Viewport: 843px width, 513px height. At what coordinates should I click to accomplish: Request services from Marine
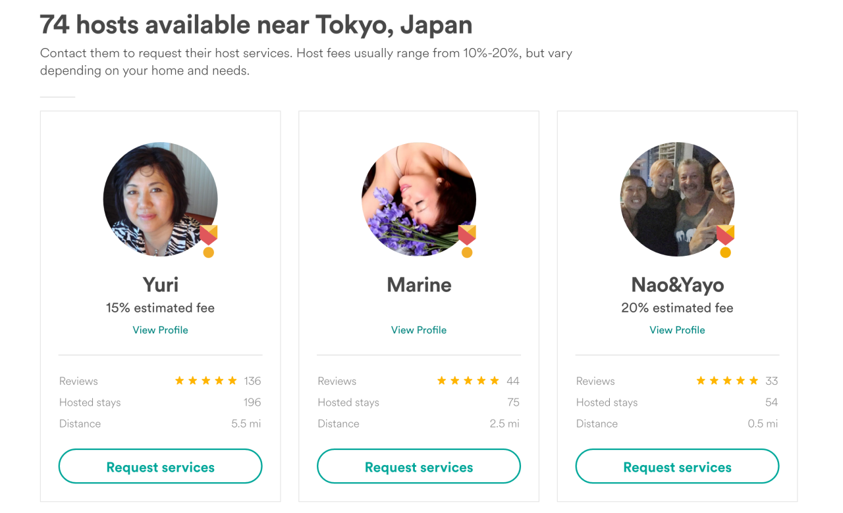(x=419, y=466)
